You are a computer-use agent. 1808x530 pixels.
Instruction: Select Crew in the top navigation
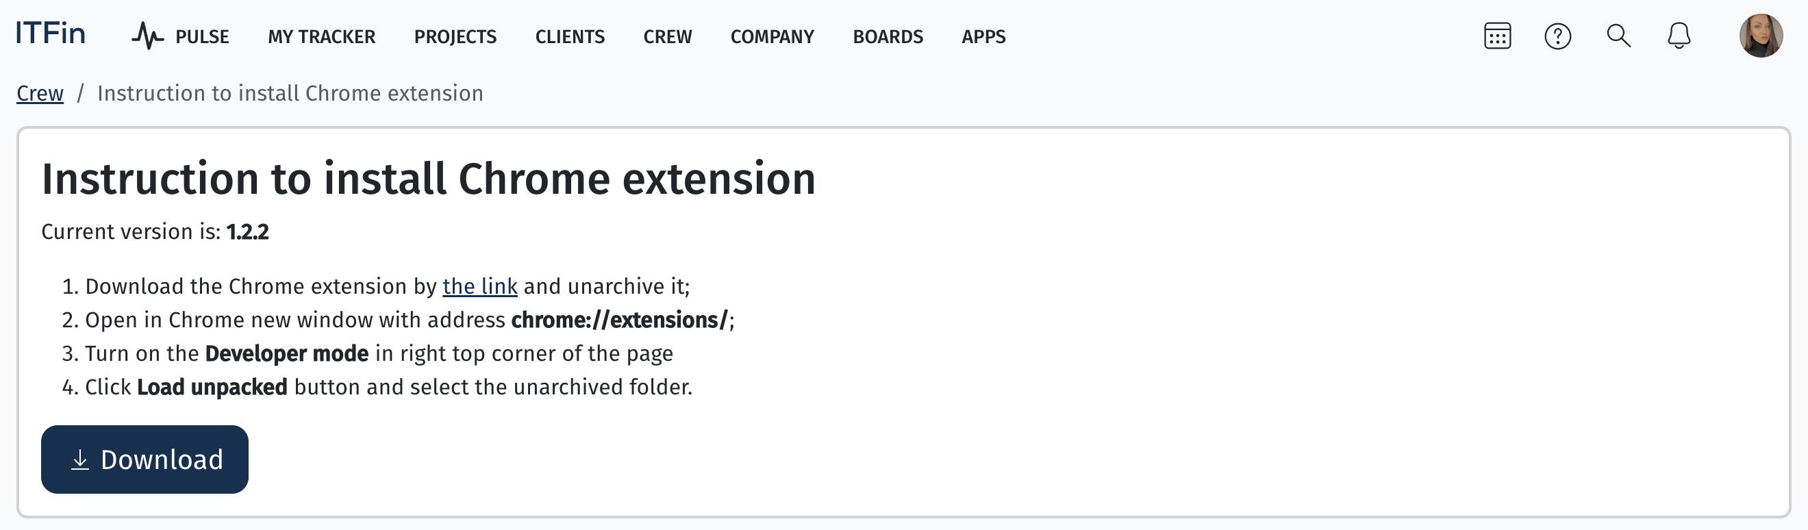coord(668,36)
